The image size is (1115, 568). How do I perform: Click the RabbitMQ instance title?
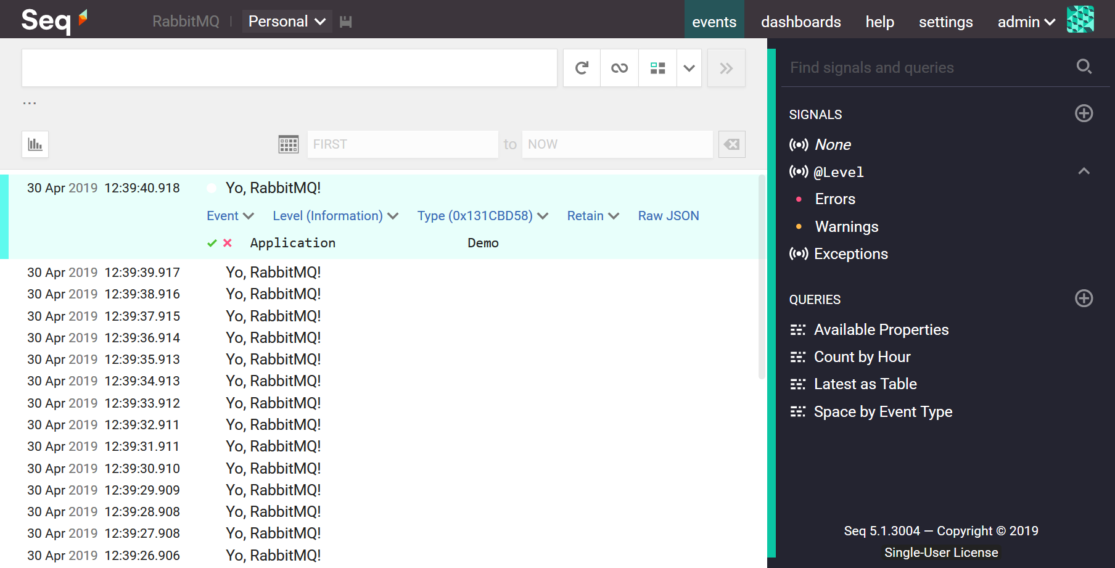[x=186, y=22]
